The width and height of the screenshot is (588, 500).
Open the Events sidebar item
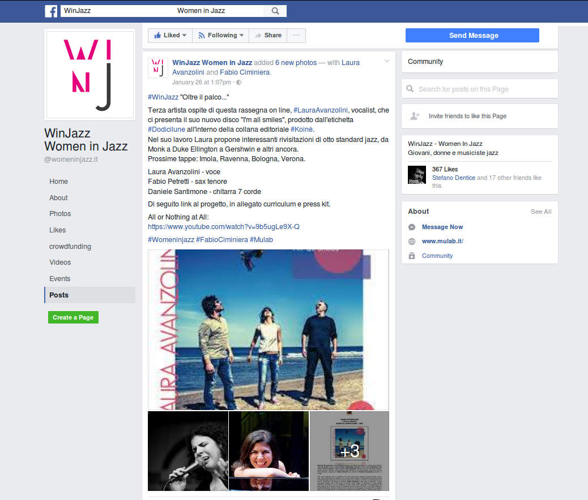pyautogui.click(x=59, y=279)
